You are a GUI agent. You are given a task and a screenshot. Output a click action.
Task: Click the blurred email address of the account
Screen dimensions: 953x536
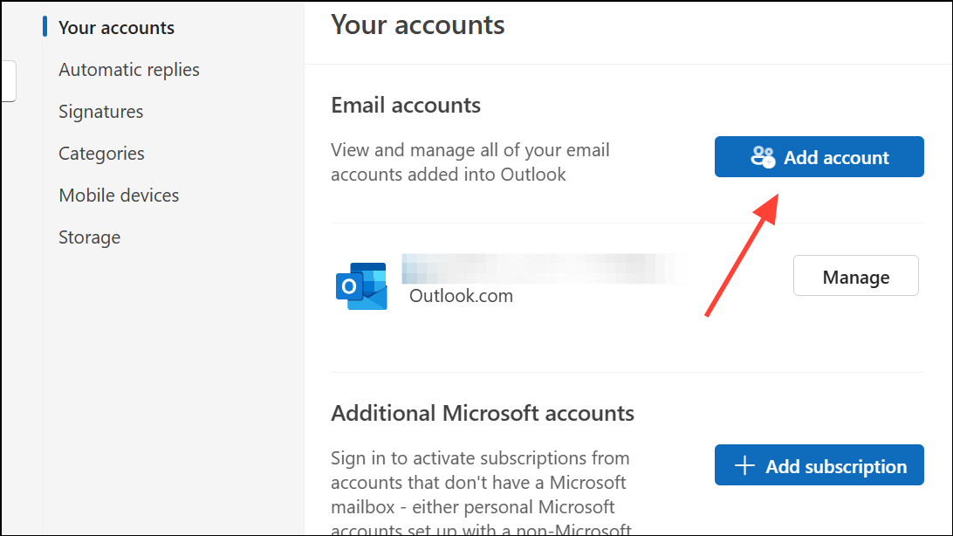544,269
